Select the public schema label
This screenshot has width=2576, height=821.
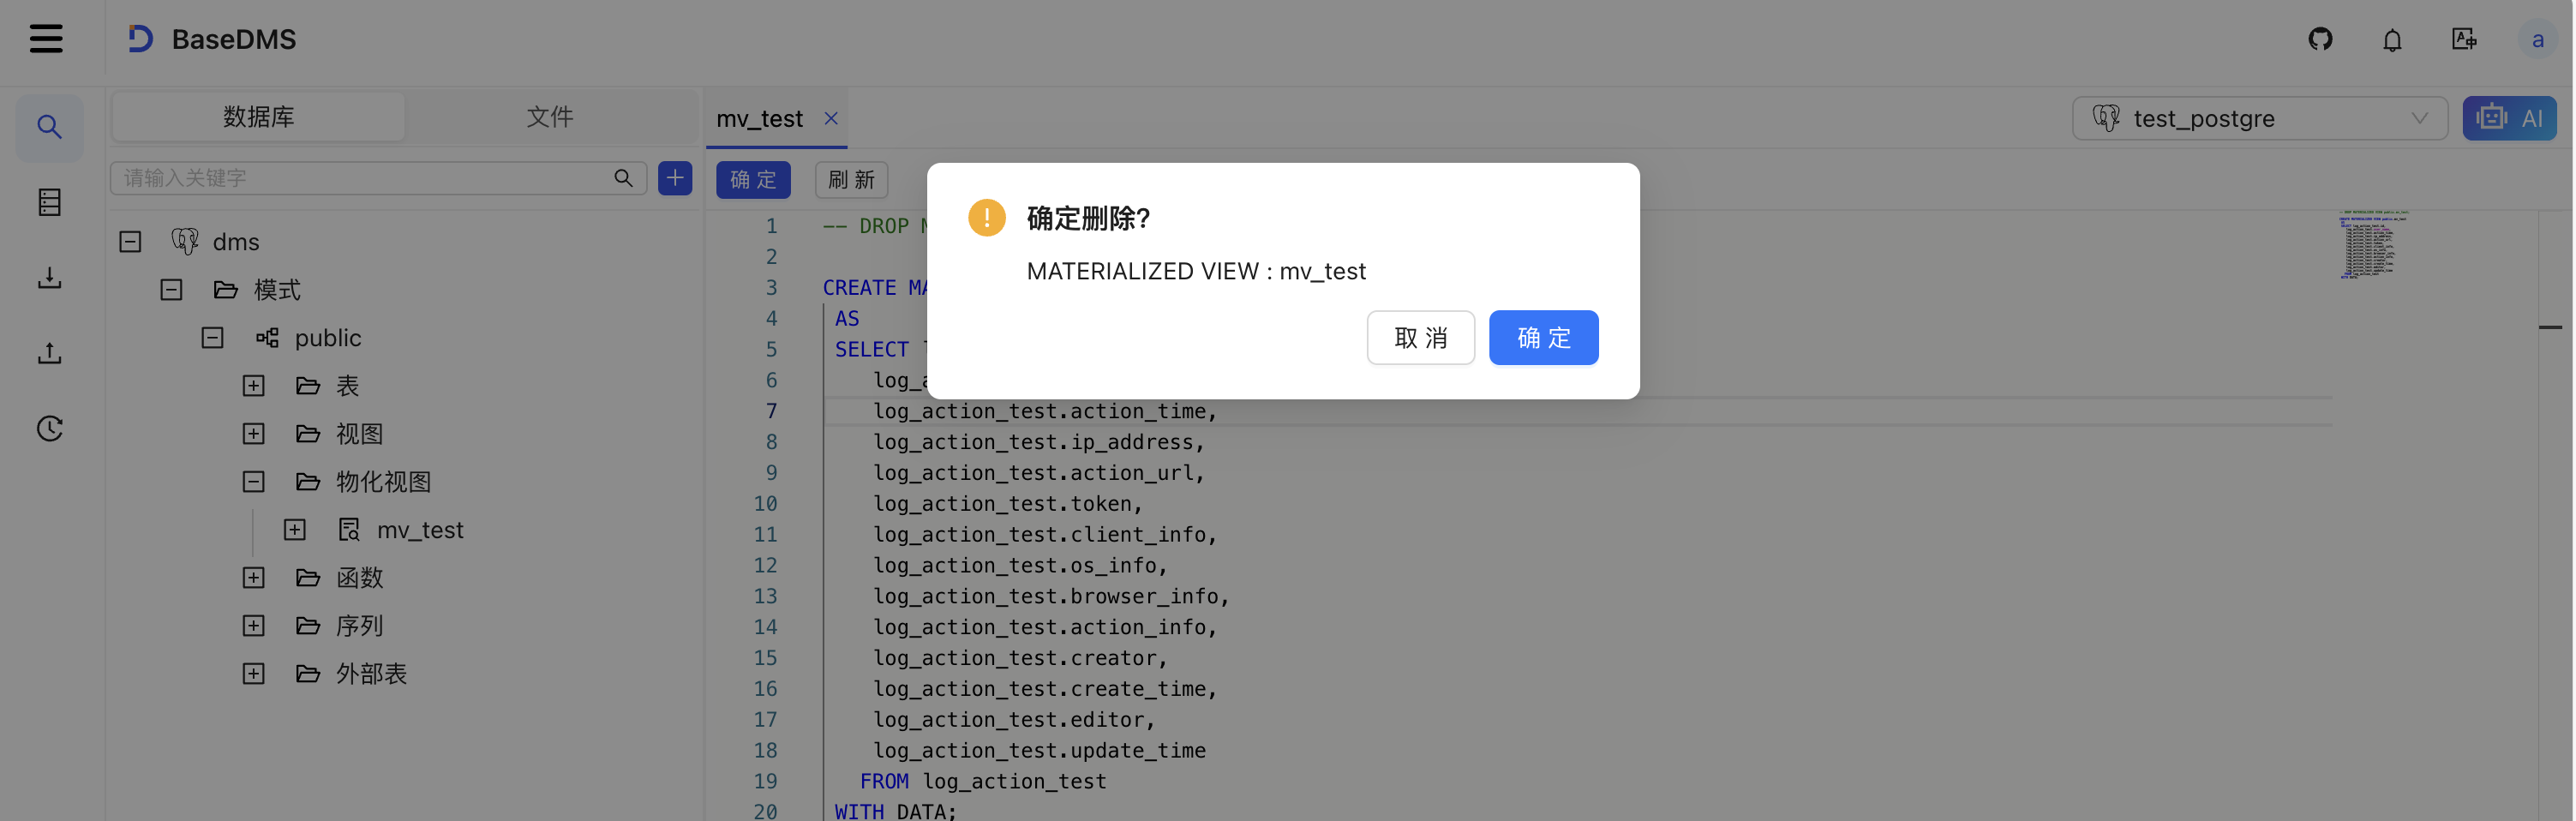tap(328, 337)
